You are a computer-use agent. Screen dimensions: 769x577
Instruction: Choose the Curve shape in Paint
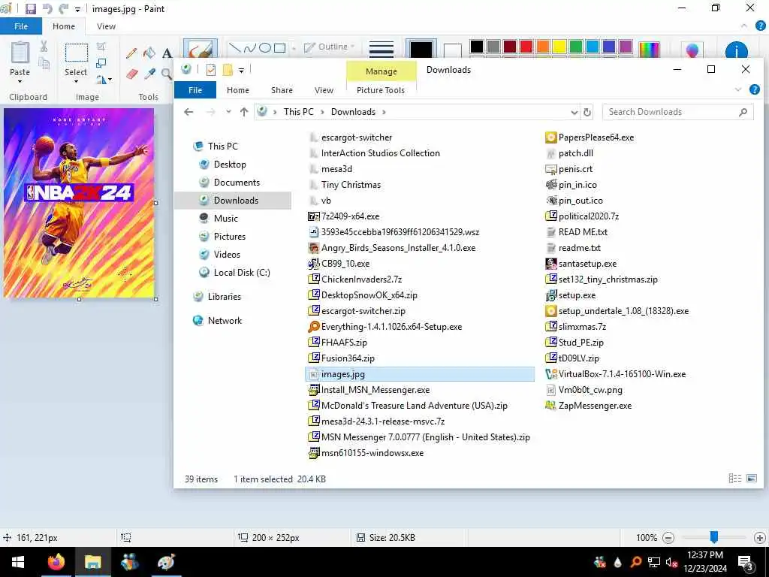tap(249, 47)
